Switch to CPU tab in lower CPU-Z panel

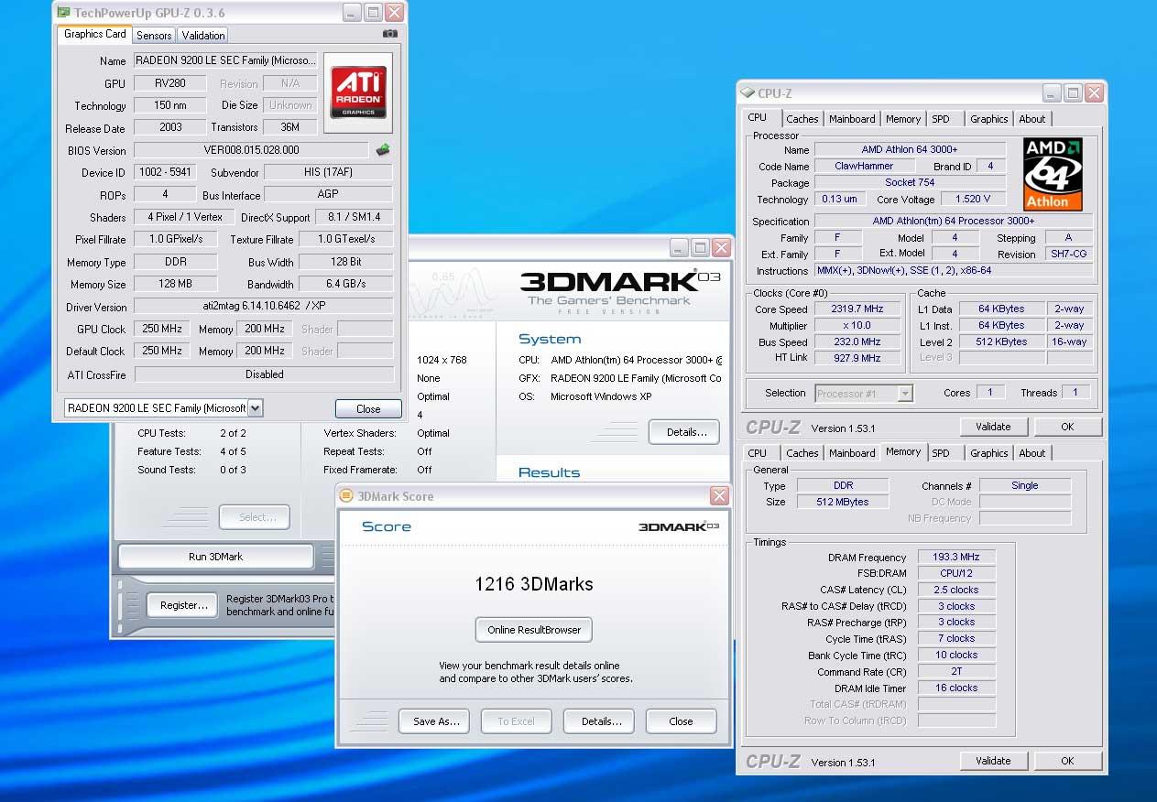click(758, 453)
